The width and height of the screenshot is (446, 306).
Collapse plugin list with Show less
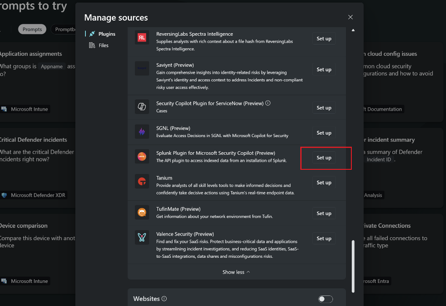[236, 272]
